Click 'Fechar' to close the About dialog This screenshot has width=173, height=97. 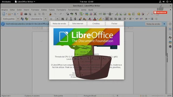point(114,23)
